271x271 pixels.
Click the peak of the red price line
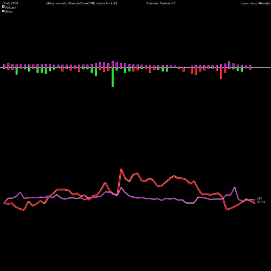coord(121,169)
